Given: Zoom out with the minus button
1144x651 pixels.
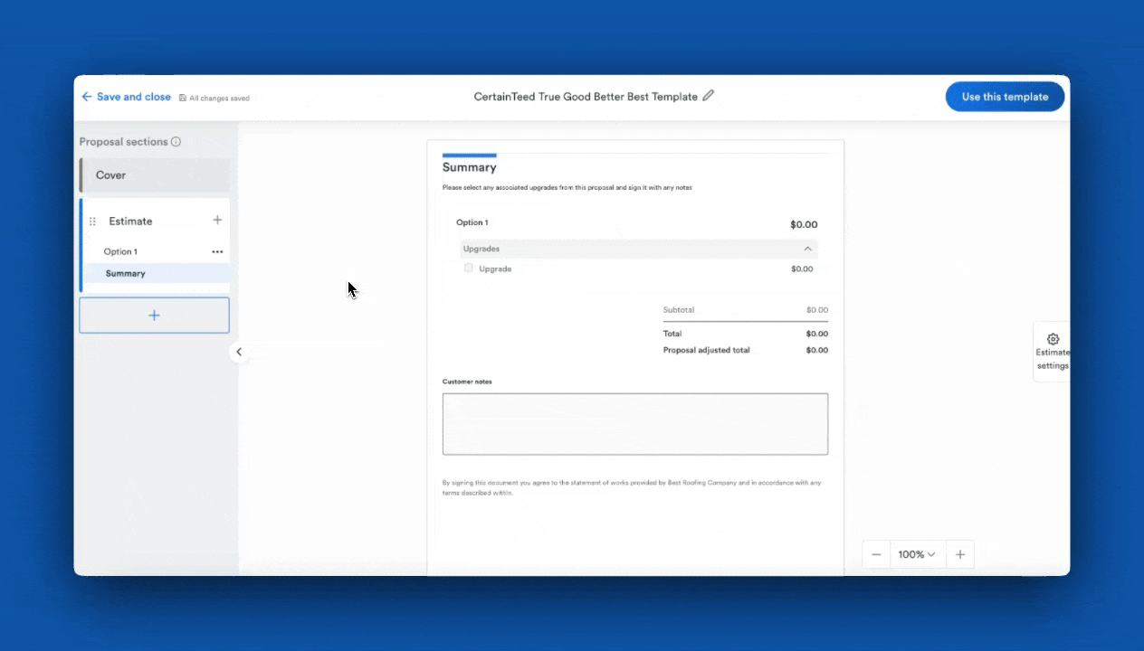Looking at the screenshot, I should pos(876,554).
